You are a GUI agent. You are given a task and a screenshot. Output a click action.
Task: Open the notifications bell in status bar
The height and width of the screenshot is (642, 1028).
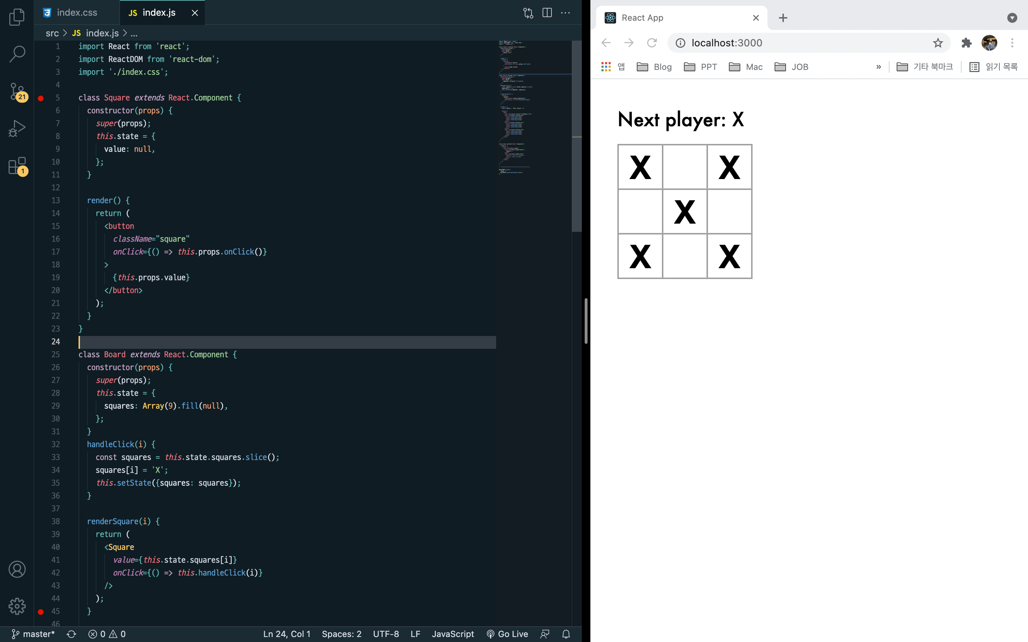(x=566, y=634)
